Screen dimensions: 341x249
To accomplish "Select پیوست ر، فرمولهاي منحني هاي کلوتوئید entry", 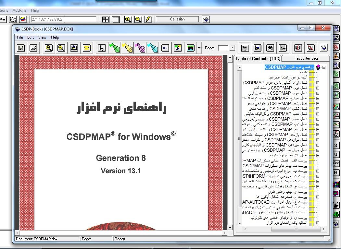I will point(279,218).
